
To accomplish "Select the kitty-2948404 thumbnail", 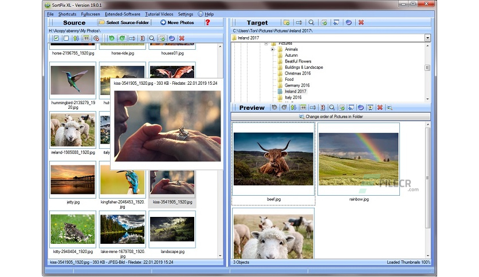I will 73,229.
